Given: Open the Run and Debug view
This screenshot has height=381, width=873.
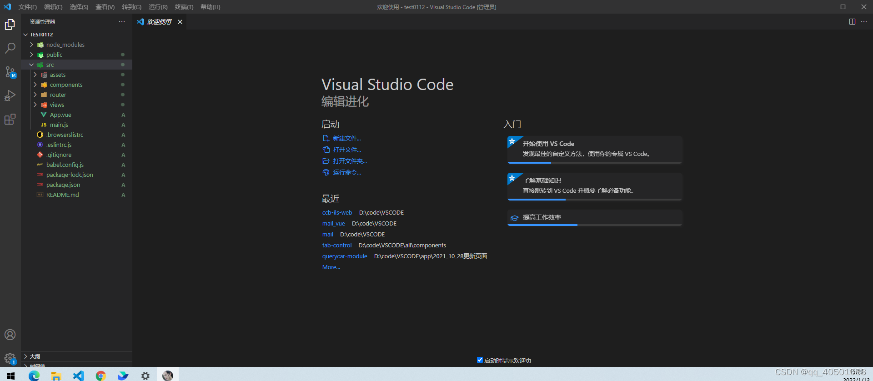Looking at the screenshot, I should (10, 95).
